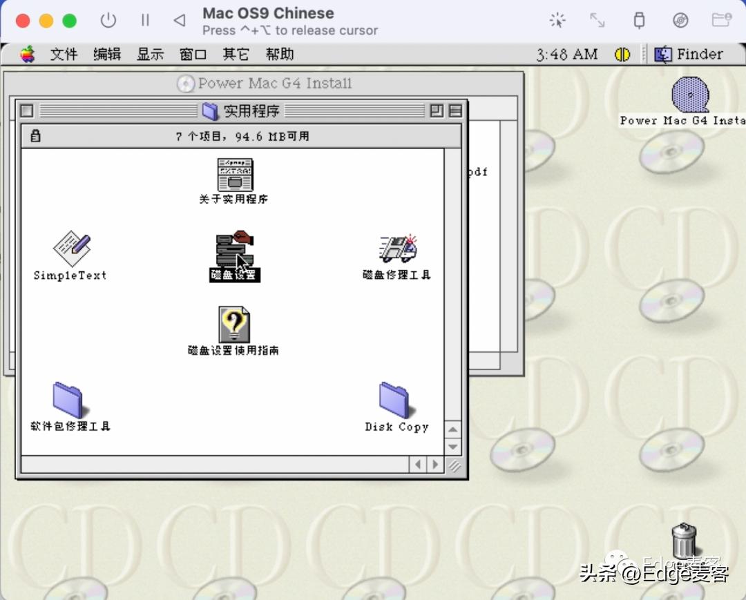Click the 3:48 AM clock in the menu bar
The height and width of the screenshot is (600, 746).
pyautogui.click(x=566, y=54)
